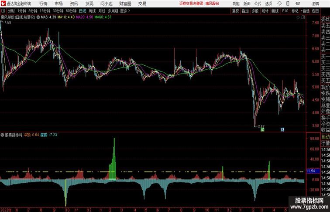Open F10 company info
330x212 pixels.
coord(285,11)
